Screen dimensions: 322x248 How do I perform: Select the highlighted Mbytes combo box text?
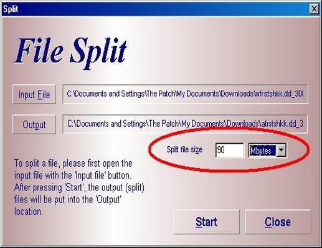click(263, 151)
